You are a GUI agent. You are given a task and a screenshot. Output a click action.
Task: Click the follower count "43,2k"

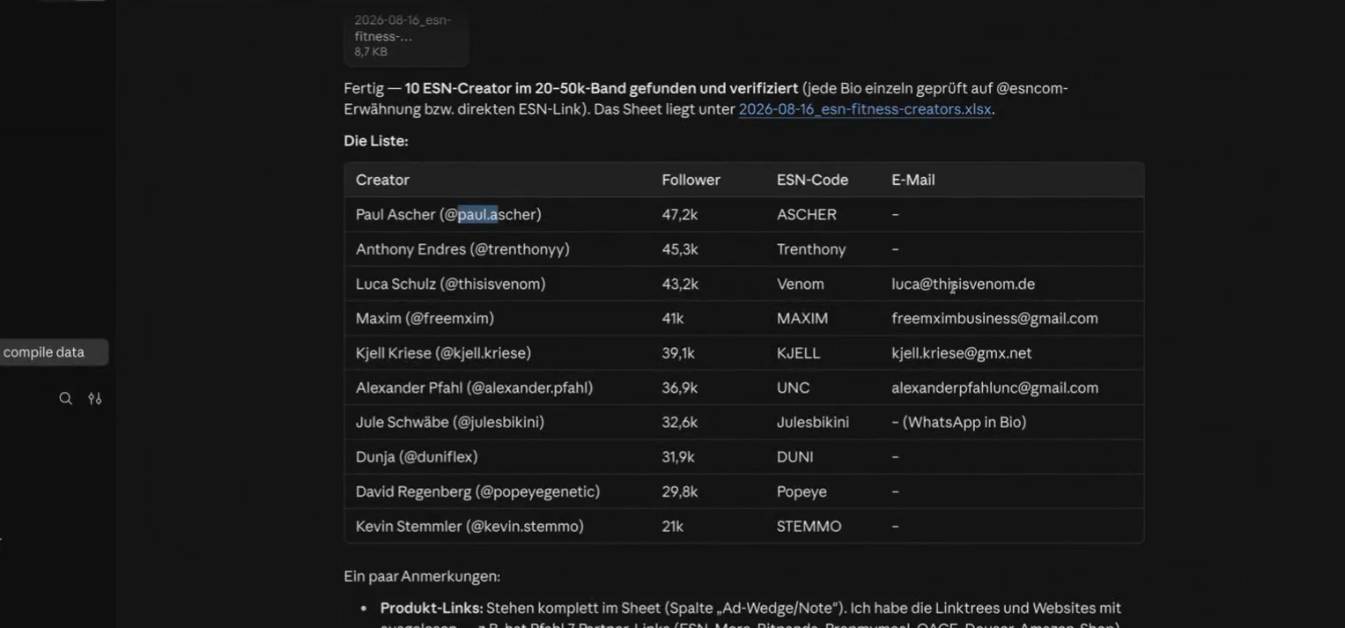click(x=680, y=284)
